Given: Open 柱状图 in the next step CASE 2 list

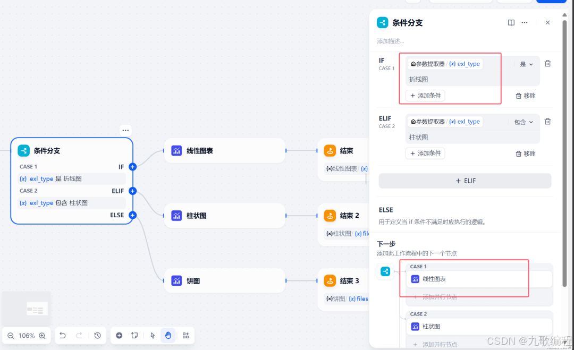Looking at the screenshot, I should 479,327.
